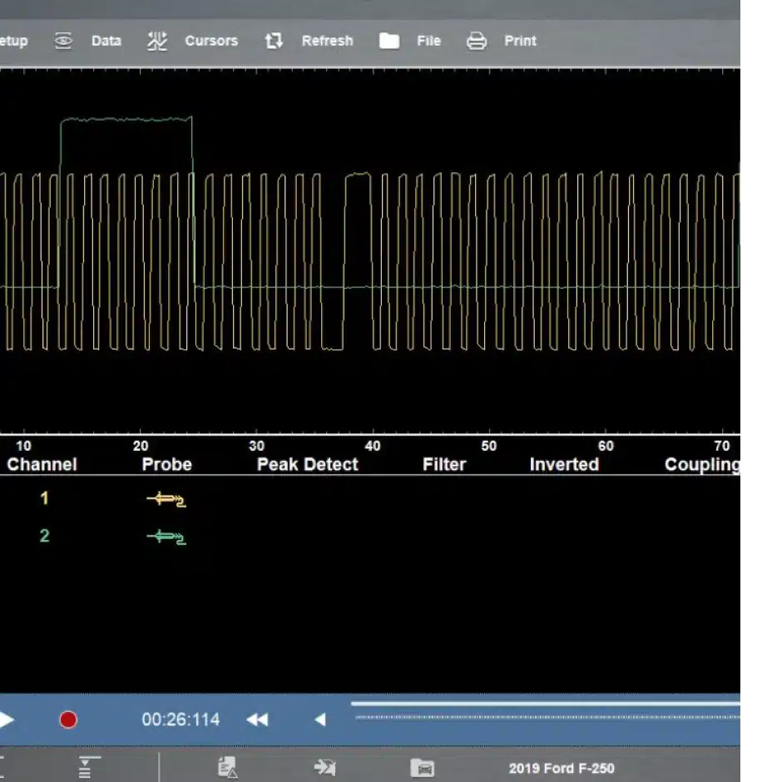Select the Print label
Viewport: 757px width, 782px height.
tap(520, 41)
